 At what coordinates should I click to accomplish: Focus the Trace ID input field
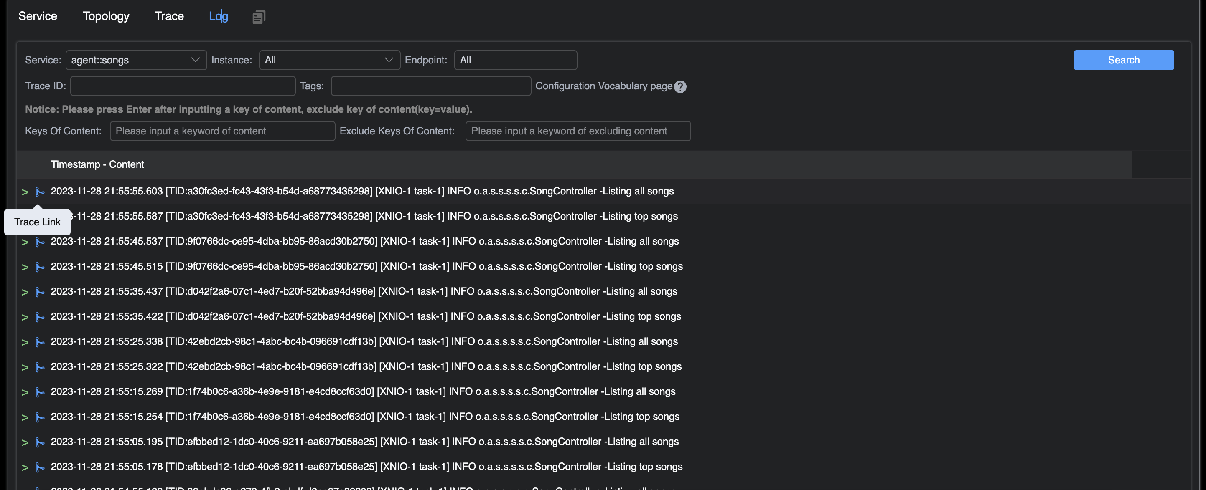183,86
